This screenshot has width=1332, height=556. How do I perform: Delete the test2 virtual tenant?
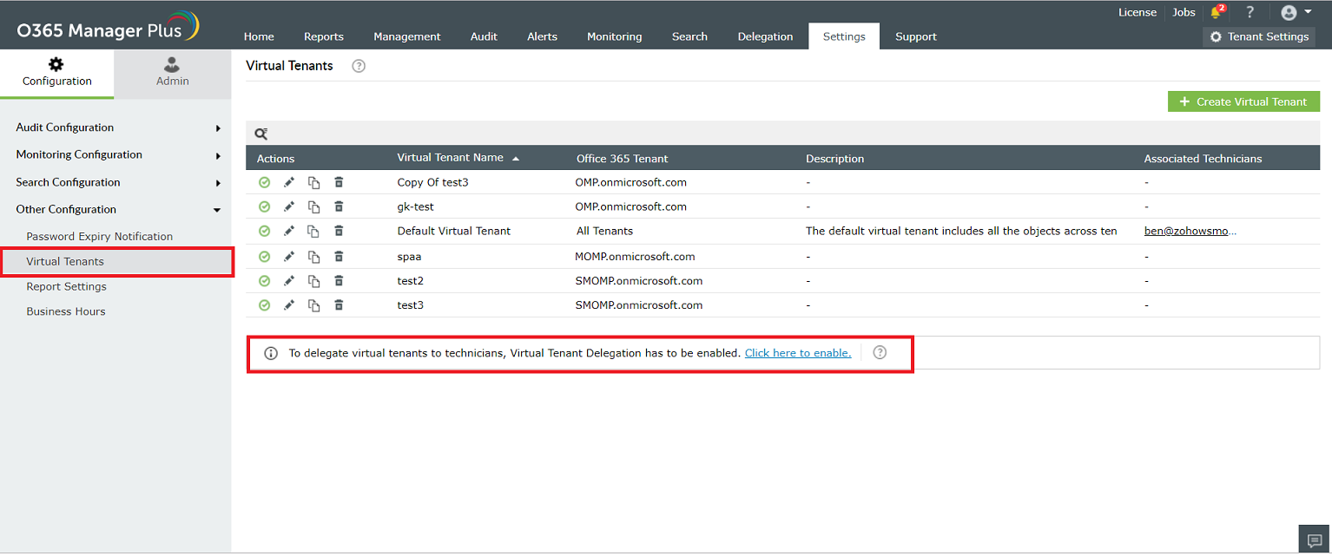pyautogui.click(x=340, y=281)
